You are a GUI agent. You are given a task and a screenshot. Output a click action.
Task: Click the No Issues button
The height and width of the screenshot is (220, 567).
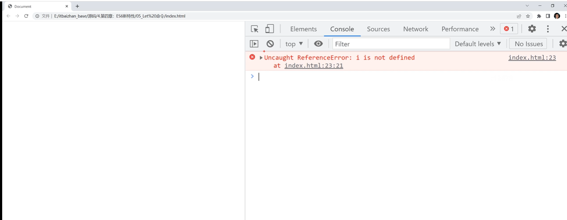[528, 44]
